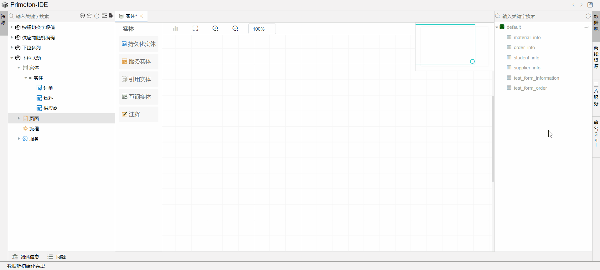Expand the 页面 folder in the tree

pos(19,118)
